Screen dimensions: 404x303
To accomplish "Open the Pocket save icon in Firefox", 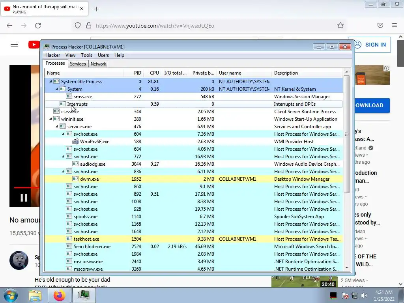I will point(380,25).
